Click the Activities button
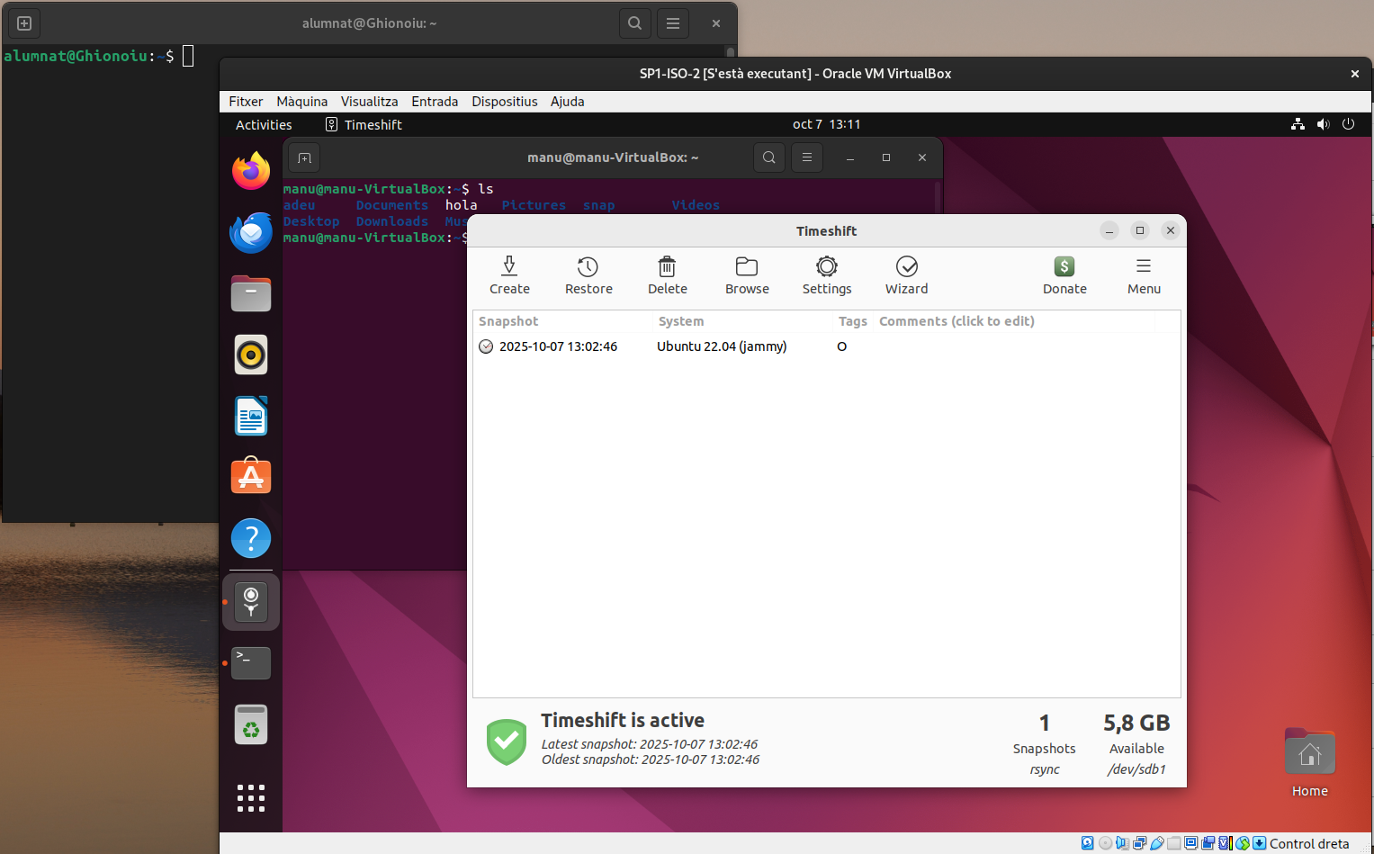The height and width of the screenshot is (854, 1374). point(264,125)
